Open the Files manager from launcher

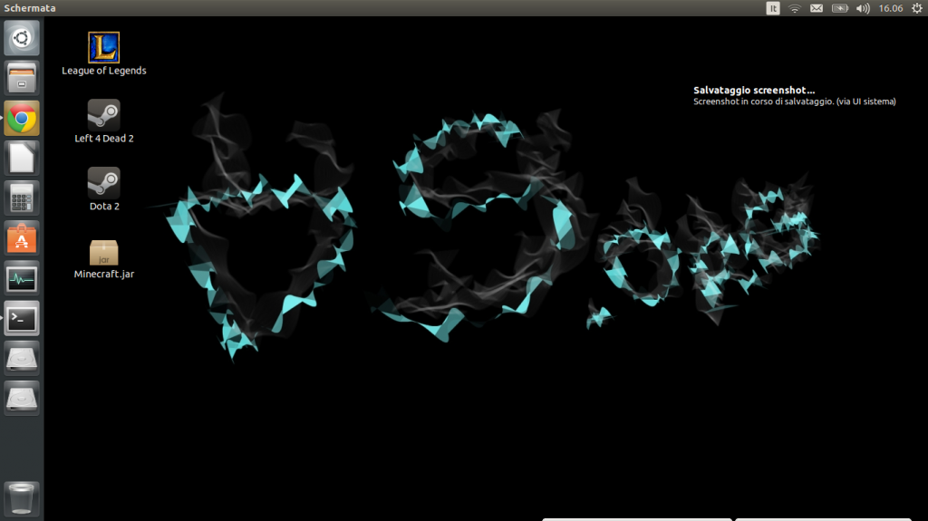pyautogui.click(x=22, y=78)
